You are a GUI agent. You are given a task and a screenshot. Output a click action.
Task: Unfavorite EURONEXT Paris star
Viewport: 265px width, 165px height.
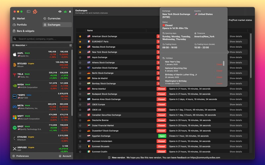pyautogui.click(x=80, y=42)
